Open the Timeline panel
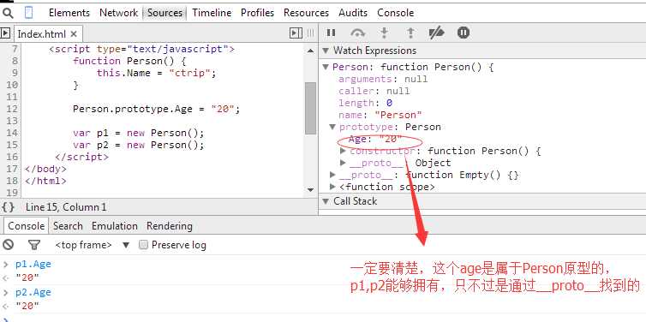 pos(212,13)
